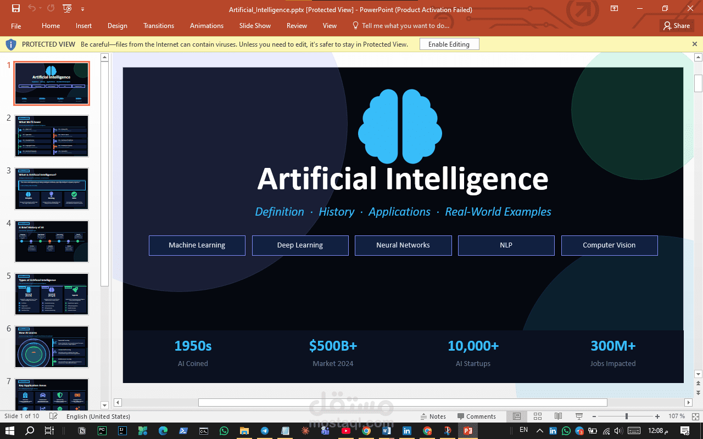This screenshot has width=703, height=439.
Task: Open Customize Quick Access Toolbar dropdown
Action: coord(82,9)
